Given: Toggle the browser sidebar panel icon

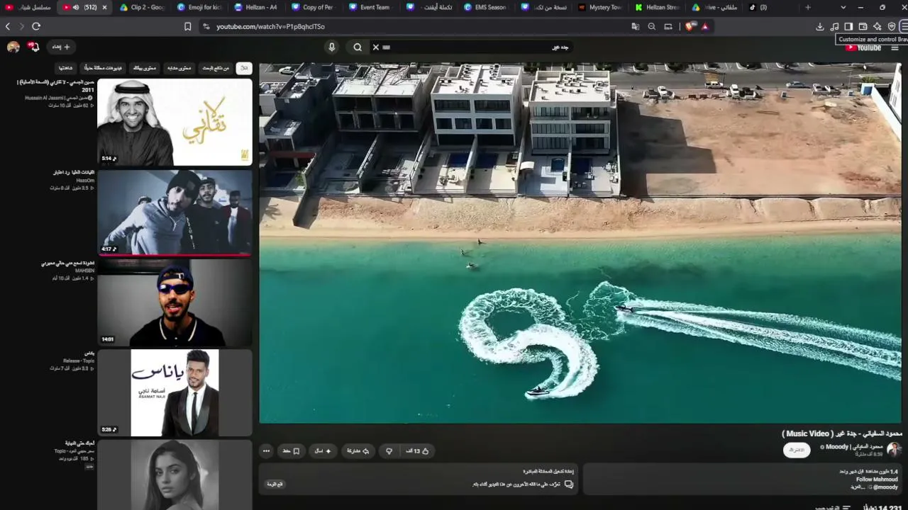Looking at the screenshot, I should [848, 26].
